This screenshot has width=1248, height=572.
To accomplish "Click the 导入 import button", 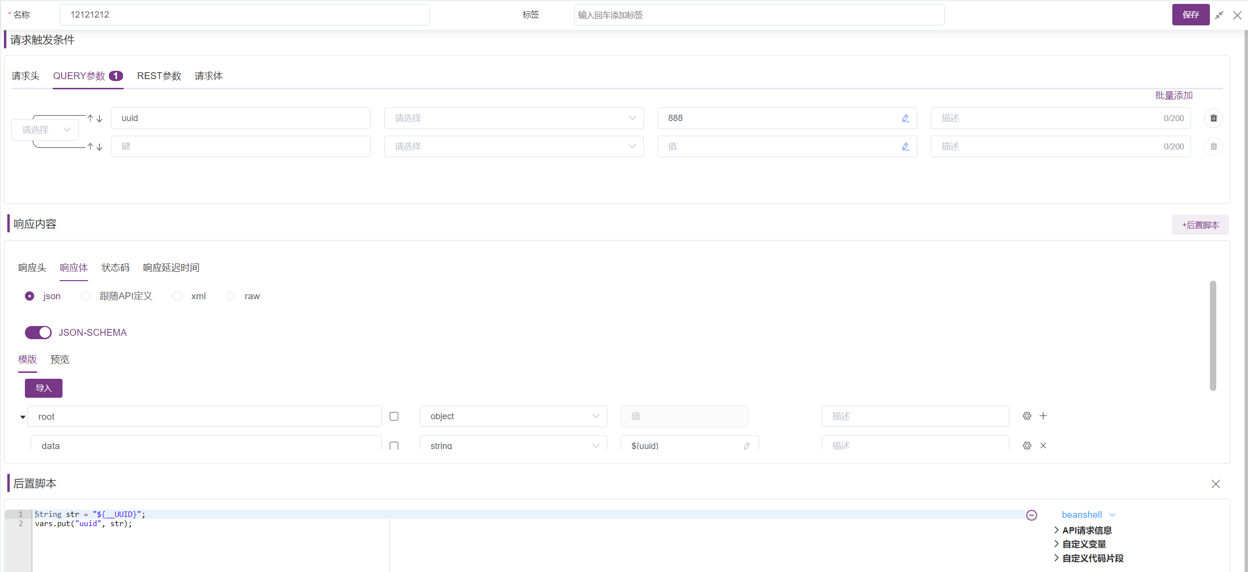I will tap(43, 388).
